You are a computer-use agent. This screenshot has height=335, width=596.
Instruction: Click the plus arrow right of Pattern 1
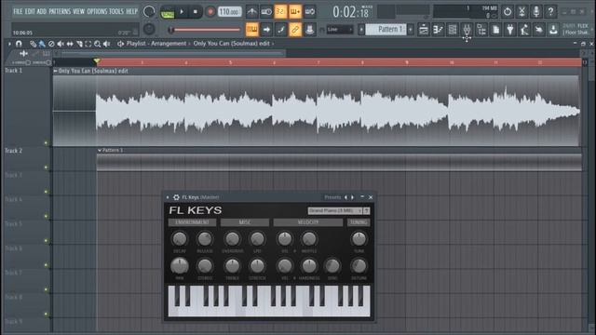click(x=411, y=29)
